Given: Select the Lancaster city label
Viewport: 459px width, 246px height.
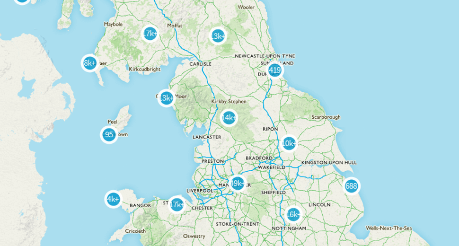Looking at the screenshot, I should (x=207, y=137).
